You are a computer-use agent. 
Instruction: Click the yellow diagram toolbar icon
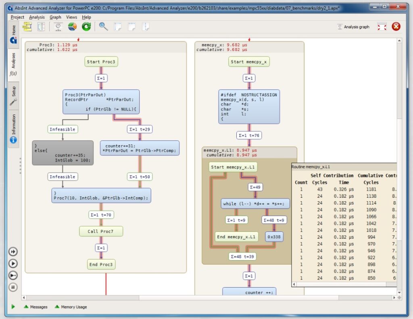point(27,27)
